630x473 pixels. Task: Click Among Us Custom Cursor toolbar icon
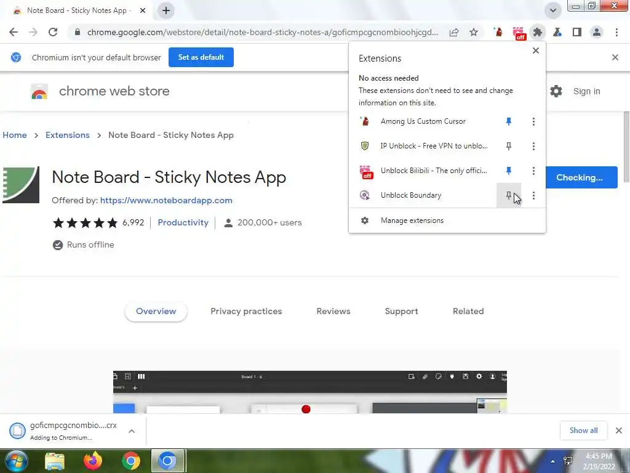[x=498, y=32]
